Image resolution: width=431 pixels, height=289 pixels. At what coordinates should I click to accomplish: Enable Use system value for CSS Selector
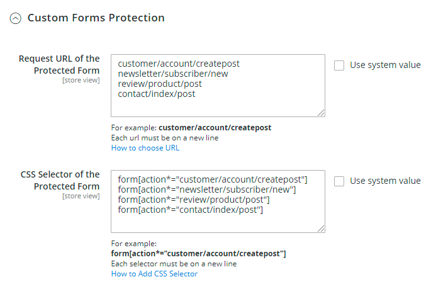[339, 181]
